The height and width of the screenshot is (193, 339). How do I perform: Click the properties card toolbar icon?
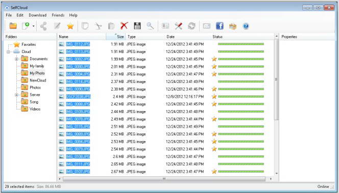165,26
